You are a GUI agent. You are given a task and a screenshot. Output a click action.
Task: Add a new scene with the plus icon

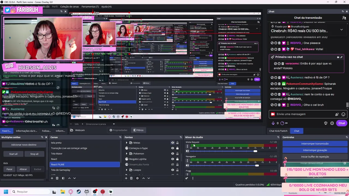52,178
